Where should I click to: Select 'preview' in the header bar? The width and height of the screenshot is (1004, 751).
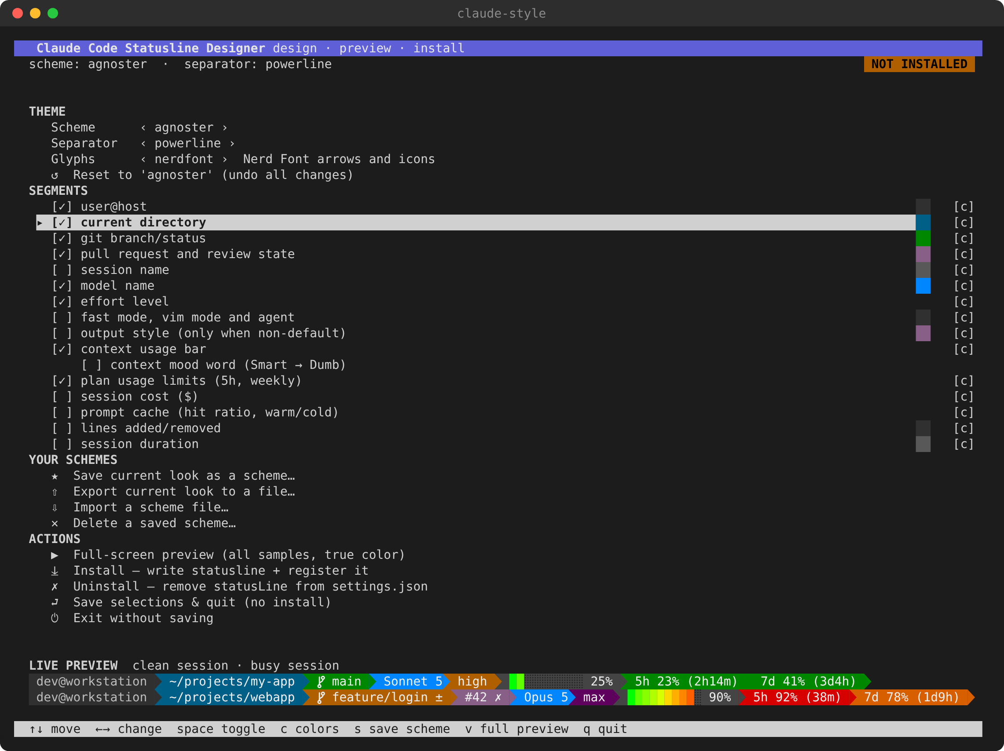point(365,48)
